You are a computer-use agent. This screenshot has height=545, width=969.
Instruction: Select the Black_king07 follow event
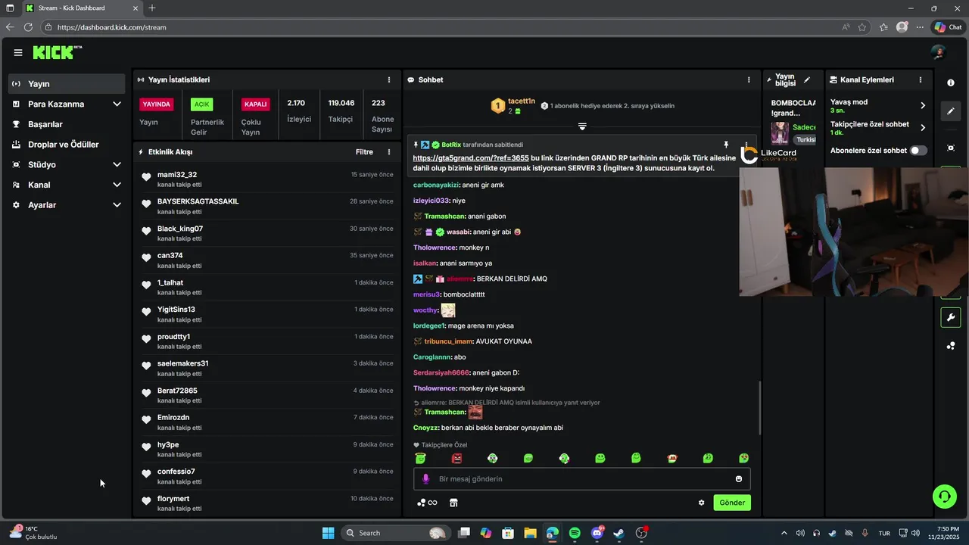(266, 233)
